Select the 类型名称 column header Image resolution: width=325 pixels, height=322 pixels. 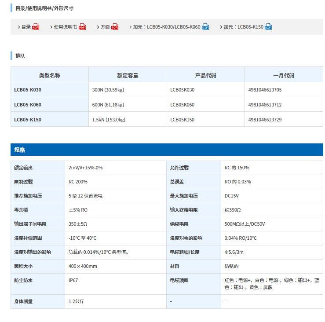coord(50,75)
